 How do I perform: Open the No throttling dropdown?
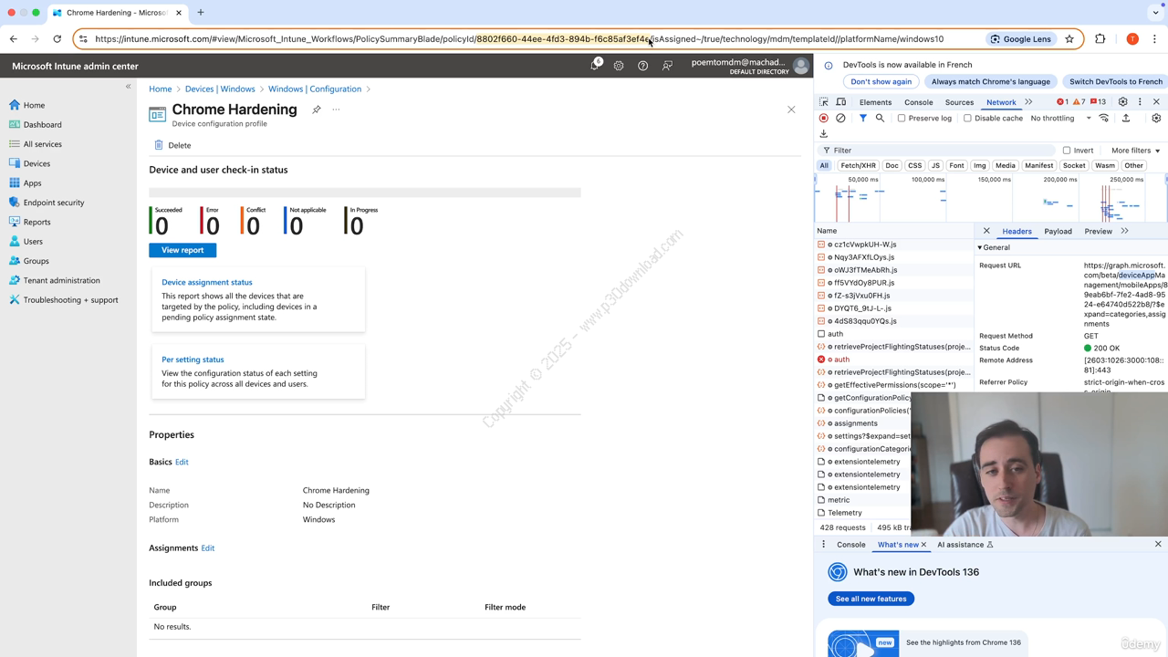pyautogui.click(x=1060, y=118)
